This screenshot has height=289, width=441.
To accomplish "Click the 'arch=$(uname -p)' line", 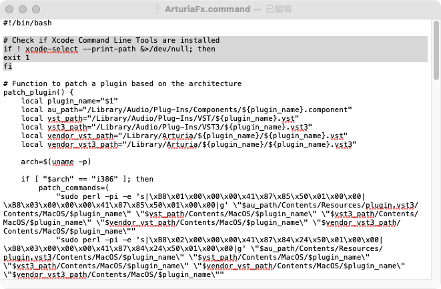I will coord(56,162).
